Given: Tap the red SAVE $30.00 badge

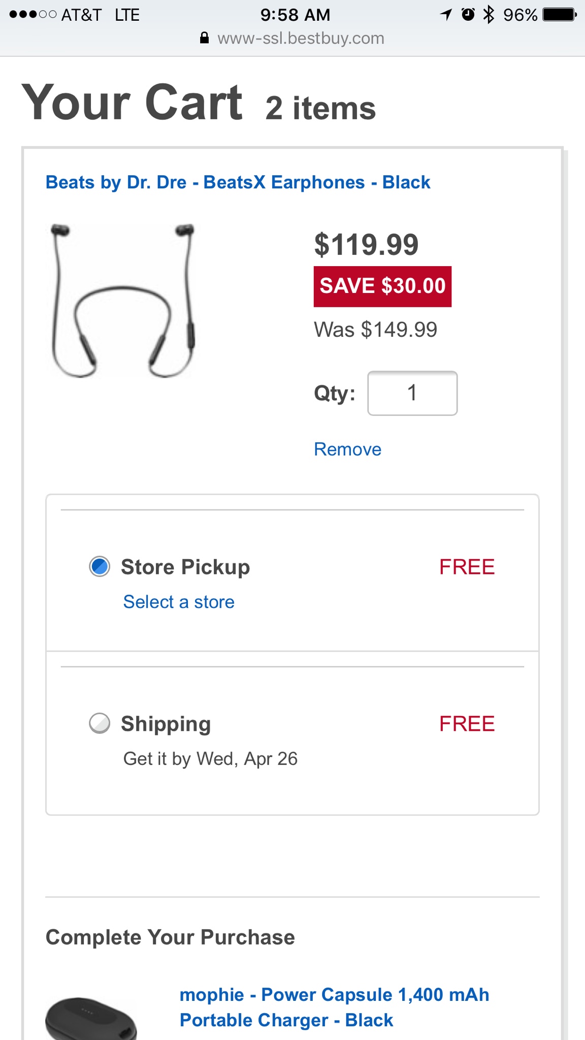Looking at the screenshot, I should pyautogui.click(x=382, y=286).
